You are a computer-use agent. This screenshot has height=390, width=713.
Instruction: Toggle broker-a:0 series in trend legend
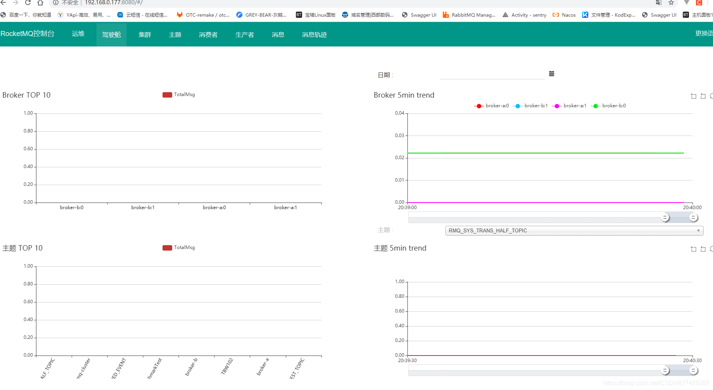(x=491, y=106)
